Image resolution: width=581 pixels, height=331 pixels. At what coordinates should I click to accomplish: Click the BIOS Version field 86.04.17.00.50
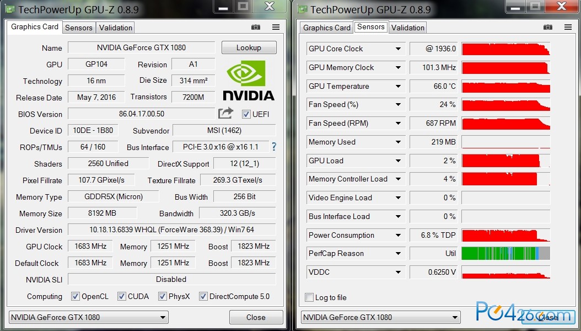coord(141,114)
